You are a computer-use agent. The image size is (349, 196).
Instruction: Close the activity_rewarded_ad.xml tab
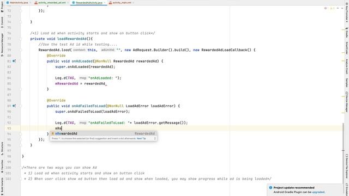pos(68,3)
